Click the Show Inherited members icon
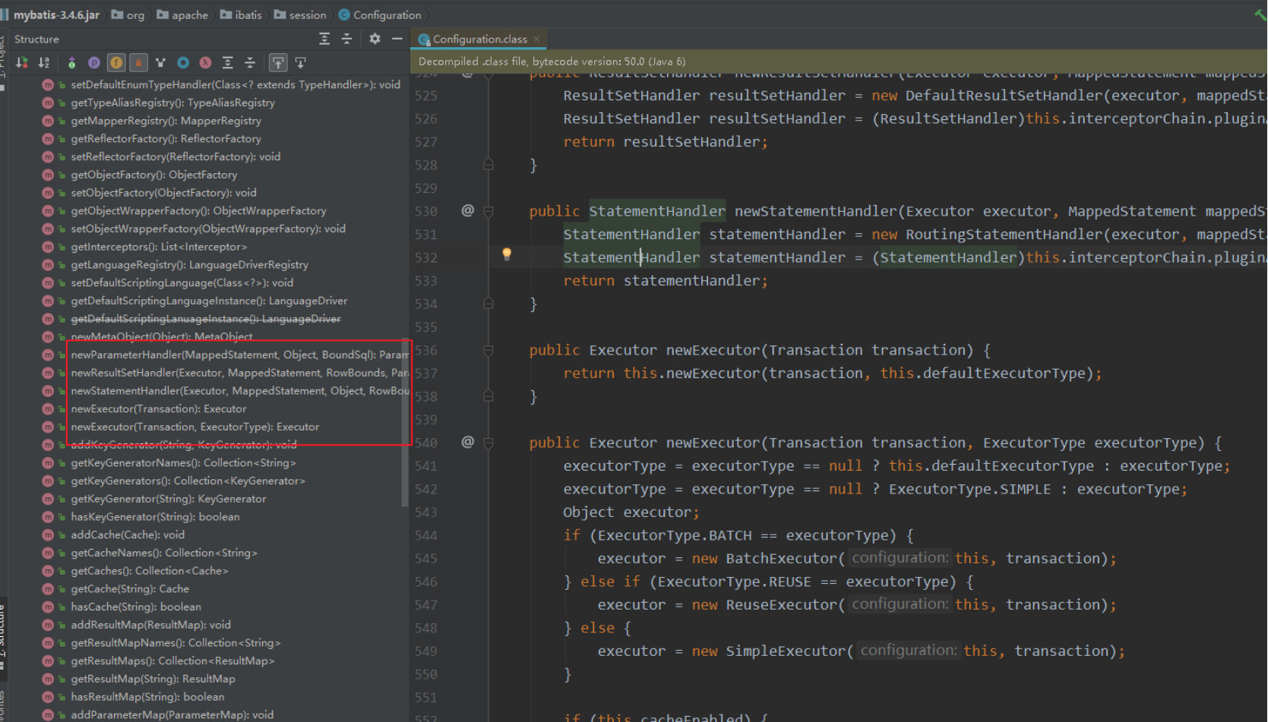The image size is (1268, 722). coord(71,63)
